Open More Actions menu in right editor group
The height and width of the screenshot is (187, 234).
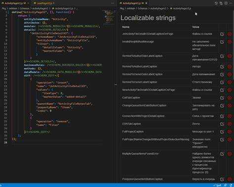click(231, 3)
